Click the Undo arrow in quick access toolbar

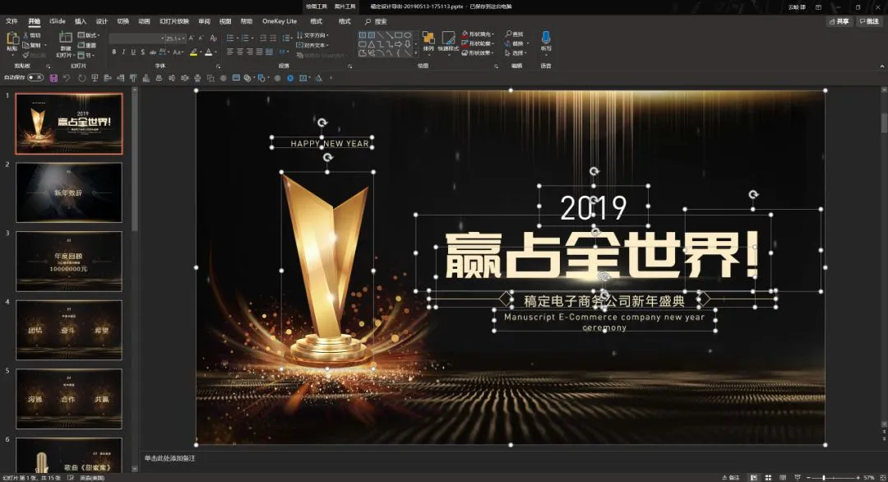tap(67, 78)
